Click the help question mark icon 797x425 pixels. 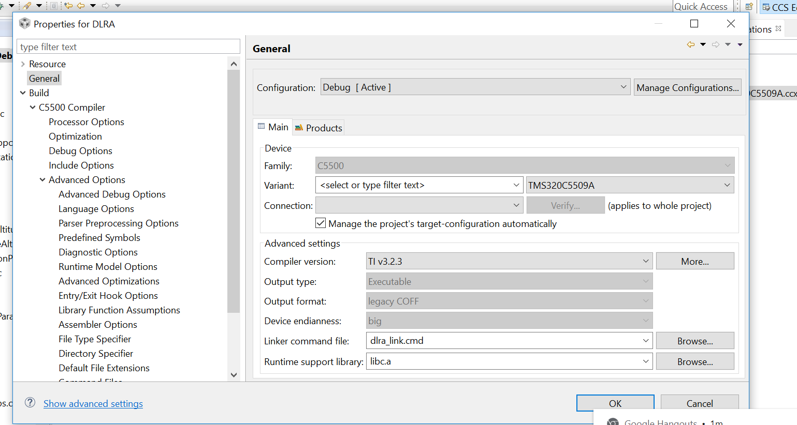pos(30,402)
